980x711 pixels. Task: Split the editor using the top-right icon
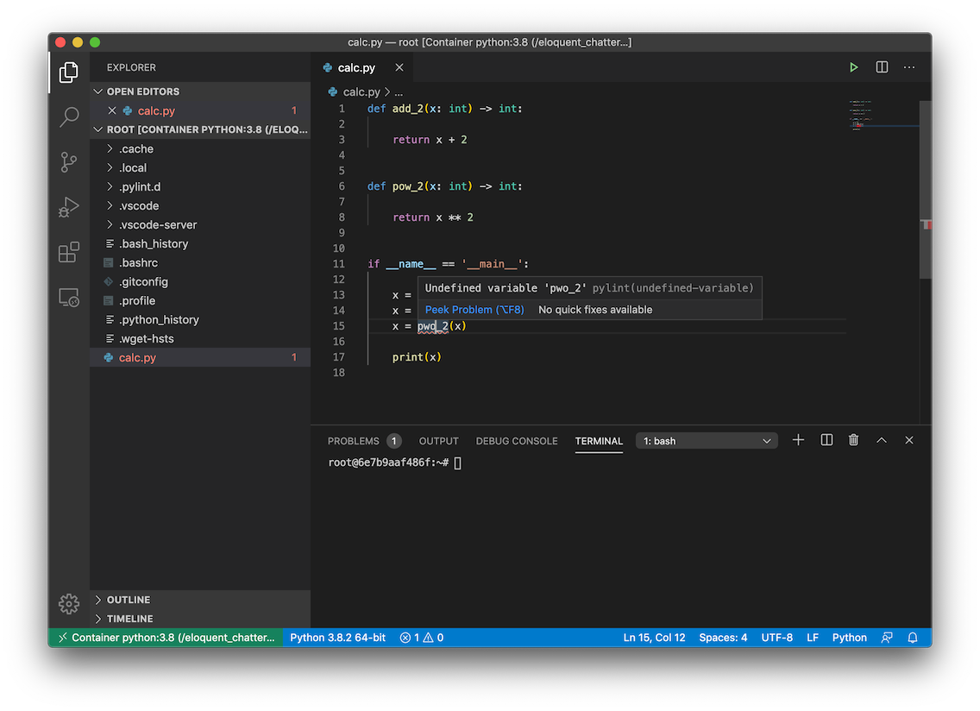881,66
